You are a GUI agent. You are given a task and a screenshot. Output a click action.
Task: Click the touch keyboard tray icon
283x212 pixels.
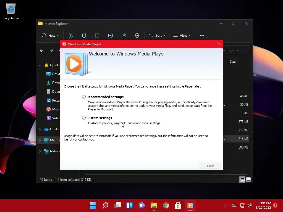234,205
